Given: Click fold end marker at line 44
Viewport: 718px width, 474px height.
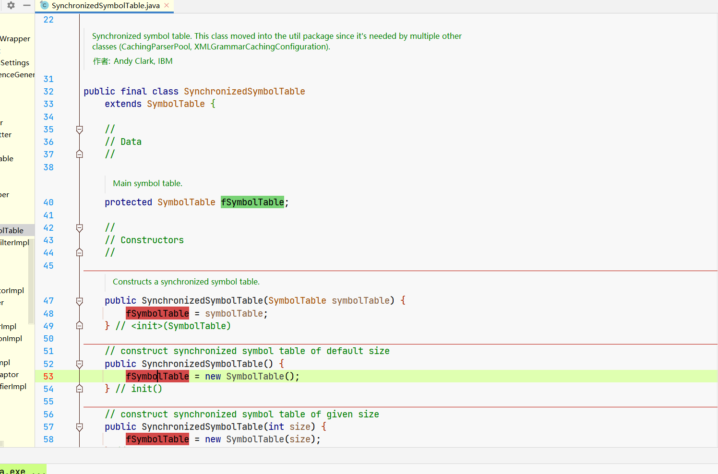Looking at the screenshot, I should click(80, 252).
